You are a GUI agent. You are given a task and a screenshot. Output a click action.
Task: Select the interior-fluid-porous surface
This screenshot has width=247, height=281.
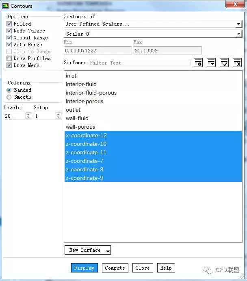point(153,93)
